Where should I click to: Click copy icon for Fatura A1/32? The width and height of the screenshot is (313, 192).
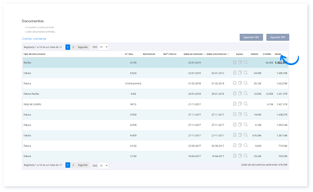[240, 145]
